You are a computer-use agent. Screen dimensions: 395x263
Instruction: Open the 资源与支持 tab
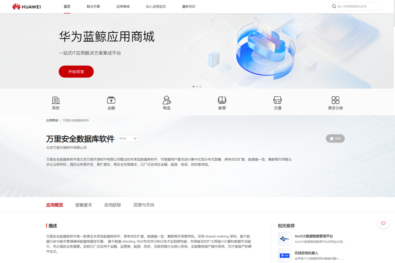point(144,205)
